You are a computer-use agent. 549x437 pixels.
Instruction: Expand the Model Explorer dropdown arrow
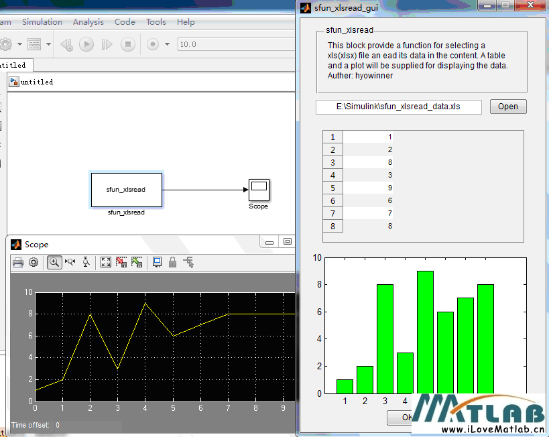48,44
